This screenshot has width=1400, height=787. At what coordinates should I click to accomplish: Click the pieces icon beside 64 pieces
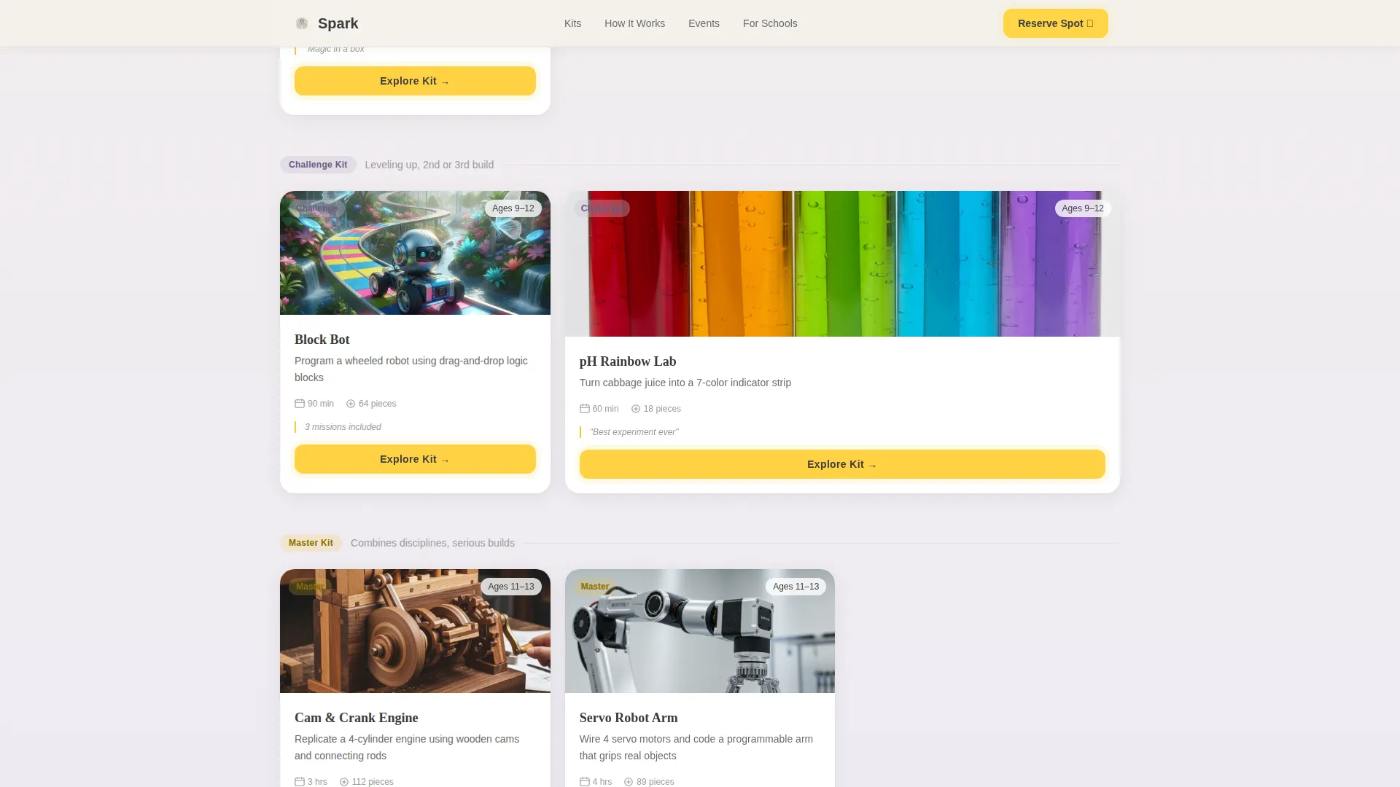point(351,404)
